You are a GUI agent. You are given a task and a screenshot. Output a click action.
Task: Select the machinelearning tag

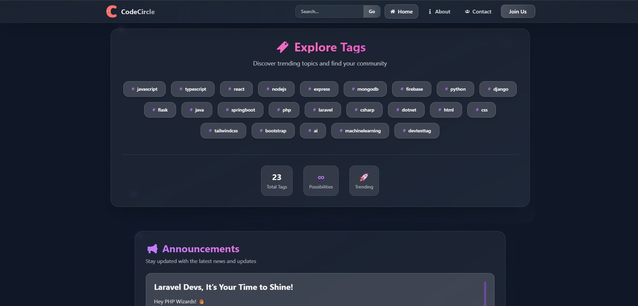tap(360, 131)
